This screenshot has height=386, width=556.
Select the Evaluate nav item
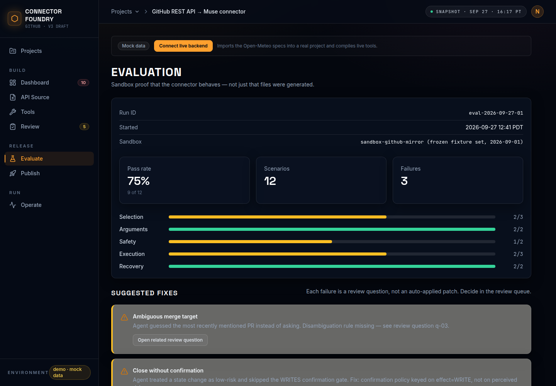point(49,159)
